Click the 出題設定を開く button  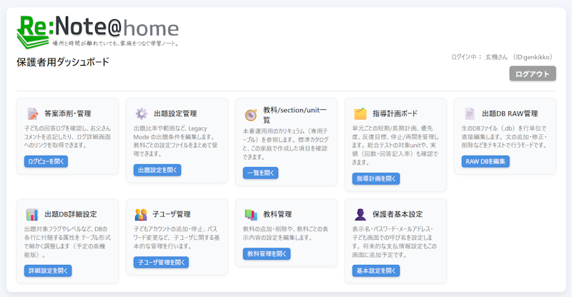157,170
